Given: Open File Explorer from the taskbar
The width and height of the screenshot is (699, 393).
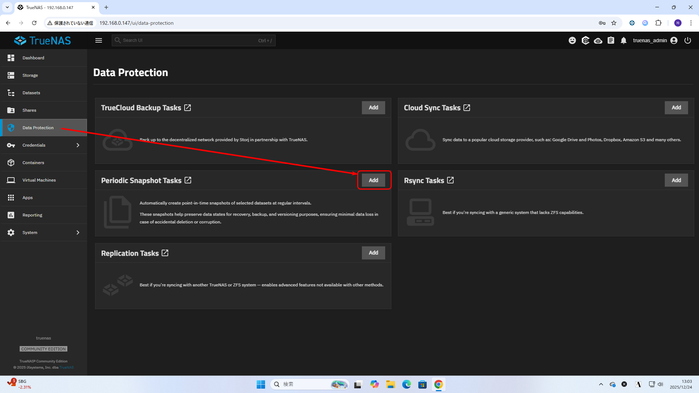Looking at the screenshot, I should pos(391,384).
